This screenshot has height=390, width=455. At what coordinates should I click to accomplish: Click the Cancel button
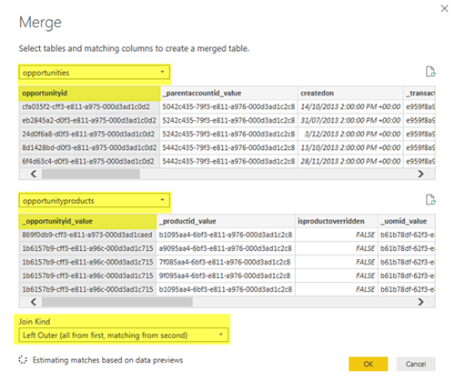point(416,364)
